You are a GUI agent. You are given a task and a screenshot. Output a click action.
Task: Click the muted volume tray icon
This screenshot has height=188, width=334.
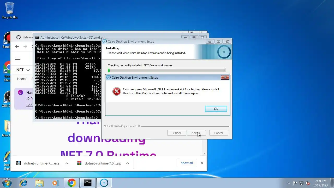[308, 183]
